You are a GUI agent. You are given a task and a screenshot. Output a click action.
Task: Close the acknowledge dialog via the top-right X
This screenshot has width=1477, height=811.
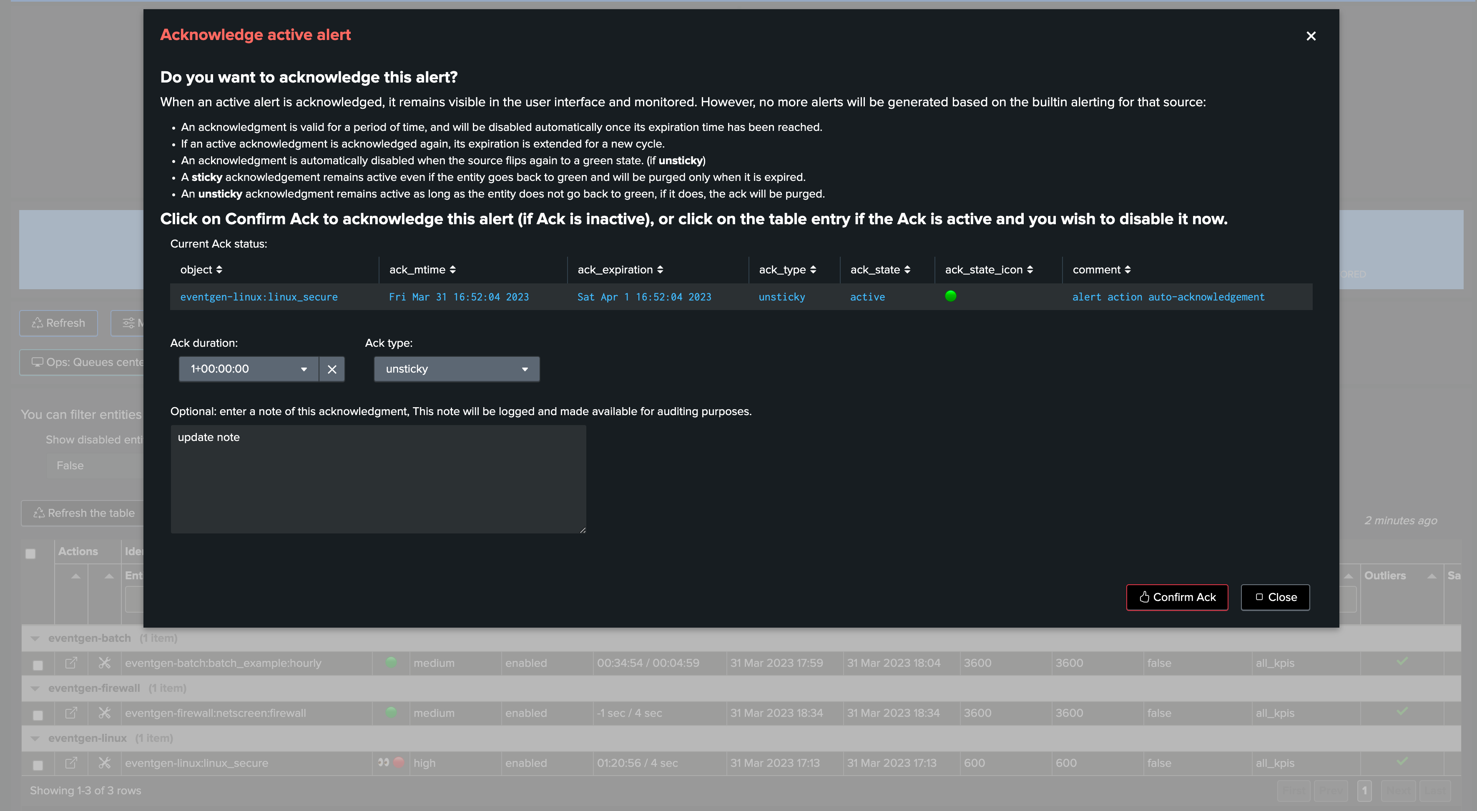1311,36
